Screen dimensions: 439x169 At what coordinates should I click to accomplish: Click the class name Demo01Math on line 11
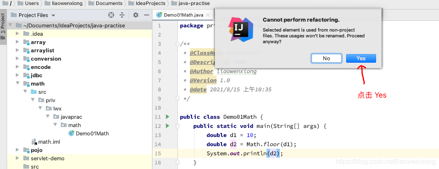pyautogui.click(x=239, y=117)
